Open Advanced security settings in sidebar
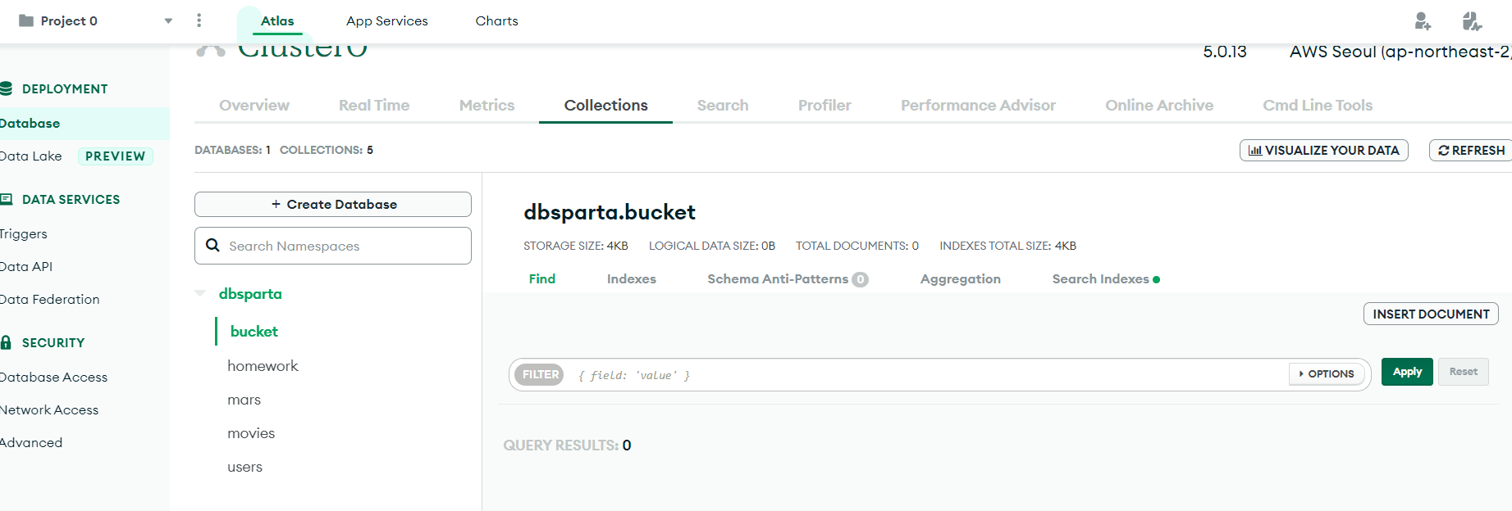This screenshot has height=511, width=1512. [x=31, y=443]
